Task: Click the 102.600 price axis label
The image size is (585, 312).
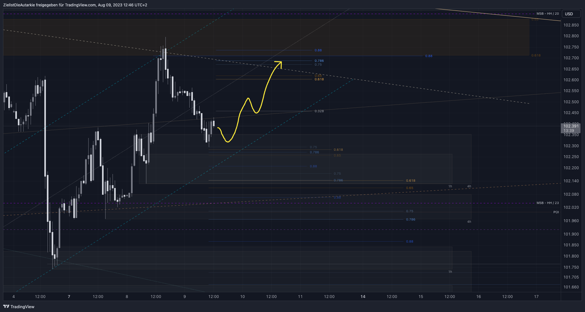Action: pyautogui.click(x=571, y=80)
